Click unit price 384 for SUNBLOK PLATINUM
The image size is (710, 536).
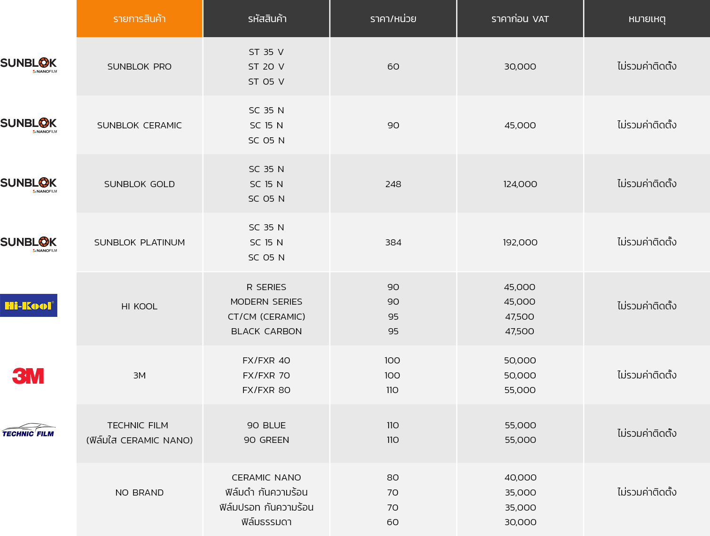coord(393,243)
